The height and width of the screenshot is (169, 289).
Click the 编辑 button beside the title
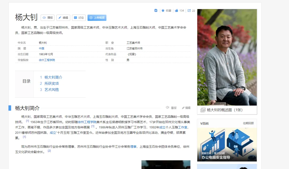click(x=63, y=18)
